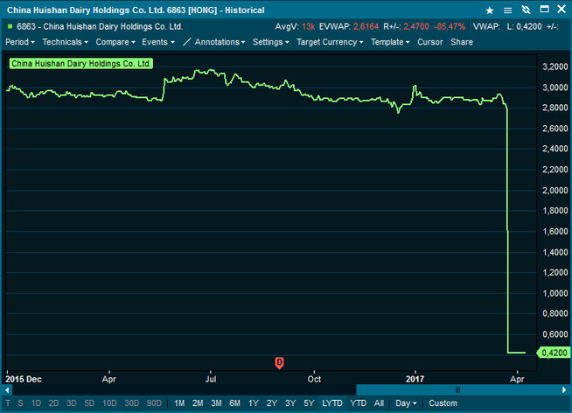Screen dimensions: 572x413
Task: Click the L: 0,4200 last value
Action: click(x=524, y=26)
